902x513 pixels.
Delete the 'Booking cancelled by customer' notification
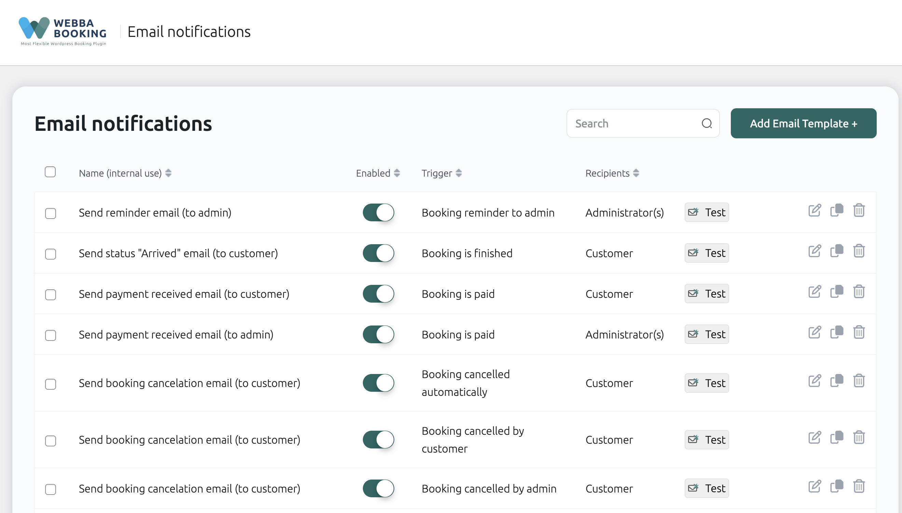(859, 437)
